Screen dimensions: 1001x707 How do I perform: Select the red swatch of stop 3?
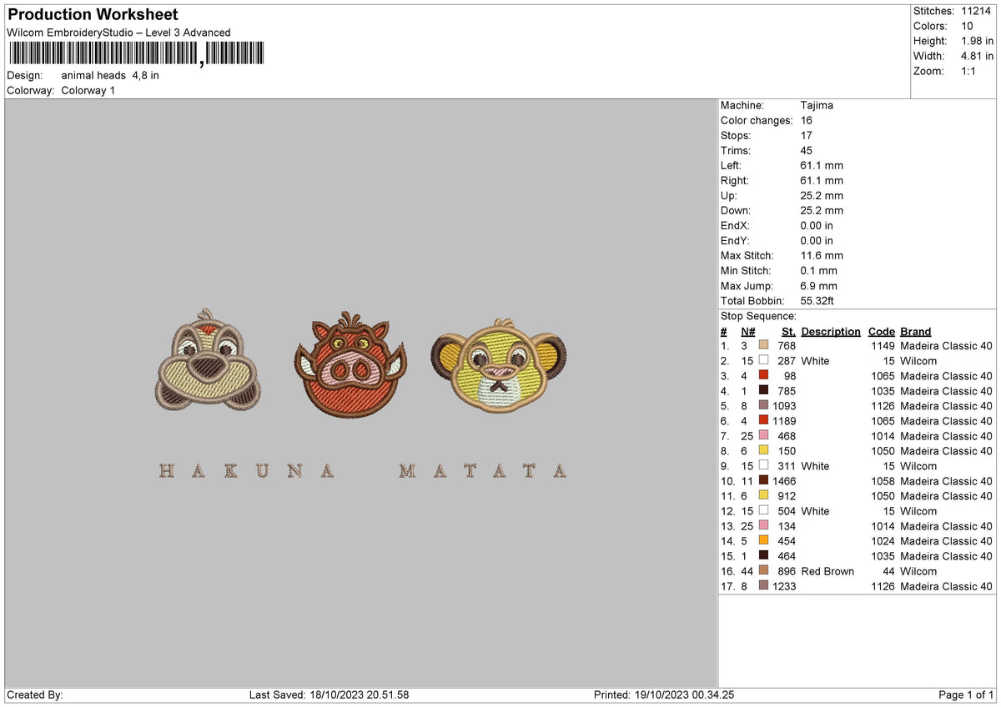763,376
